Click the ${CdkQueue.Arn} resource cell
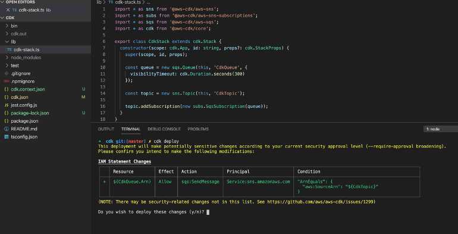This screenshot has width=458, height=234. (132, 182)
